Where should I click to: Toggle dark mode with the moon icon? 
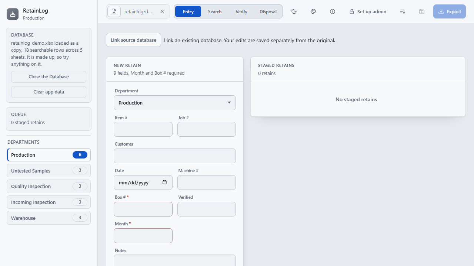(294, 11)
